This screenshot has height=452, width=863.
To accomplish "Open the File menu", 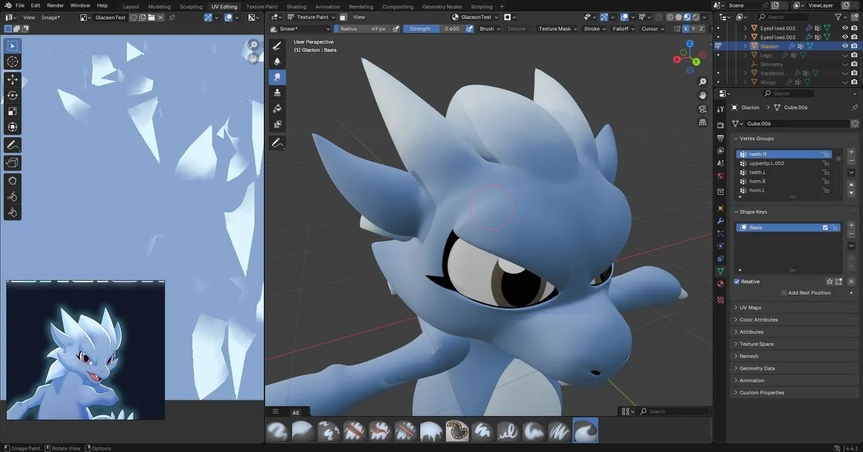I will pyautogui.click(x=20, y=5).
